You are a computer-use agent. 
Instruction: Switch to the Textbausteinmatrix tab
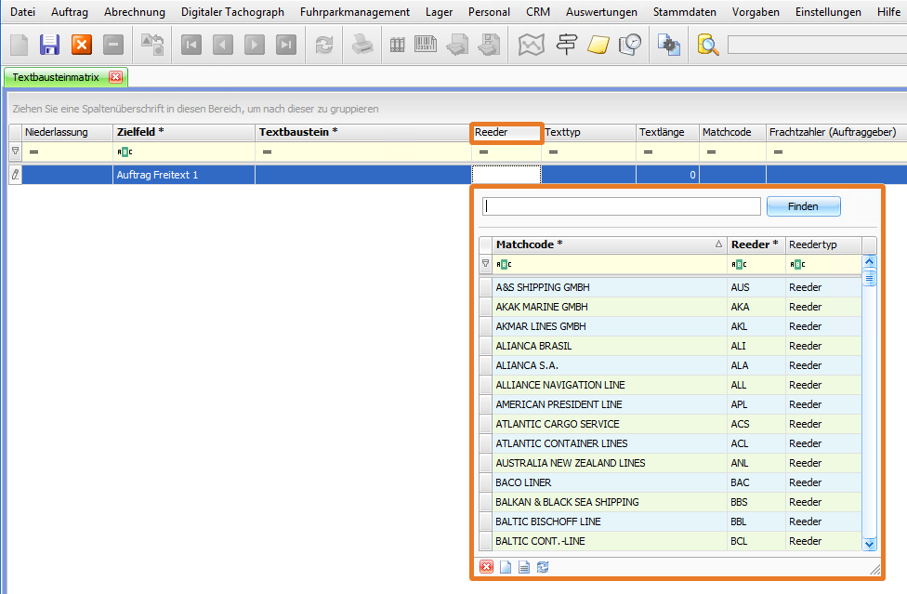pyautogui.click(x=56, y=77)
